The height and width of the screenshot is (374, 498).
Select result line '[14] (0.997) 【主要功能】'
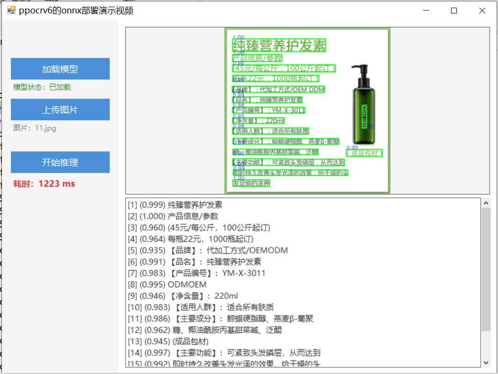coord(224,353)
